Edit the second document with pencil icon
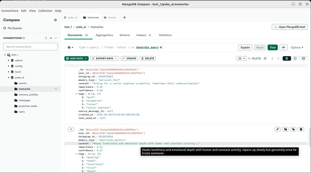Viewport: 311px width, 173px height. (278, 129)
